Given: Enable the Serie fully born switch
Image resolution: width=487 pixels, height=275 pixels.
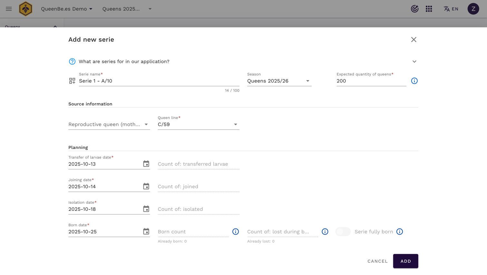Looking at the screenshot, I should [x=343, y=231].
